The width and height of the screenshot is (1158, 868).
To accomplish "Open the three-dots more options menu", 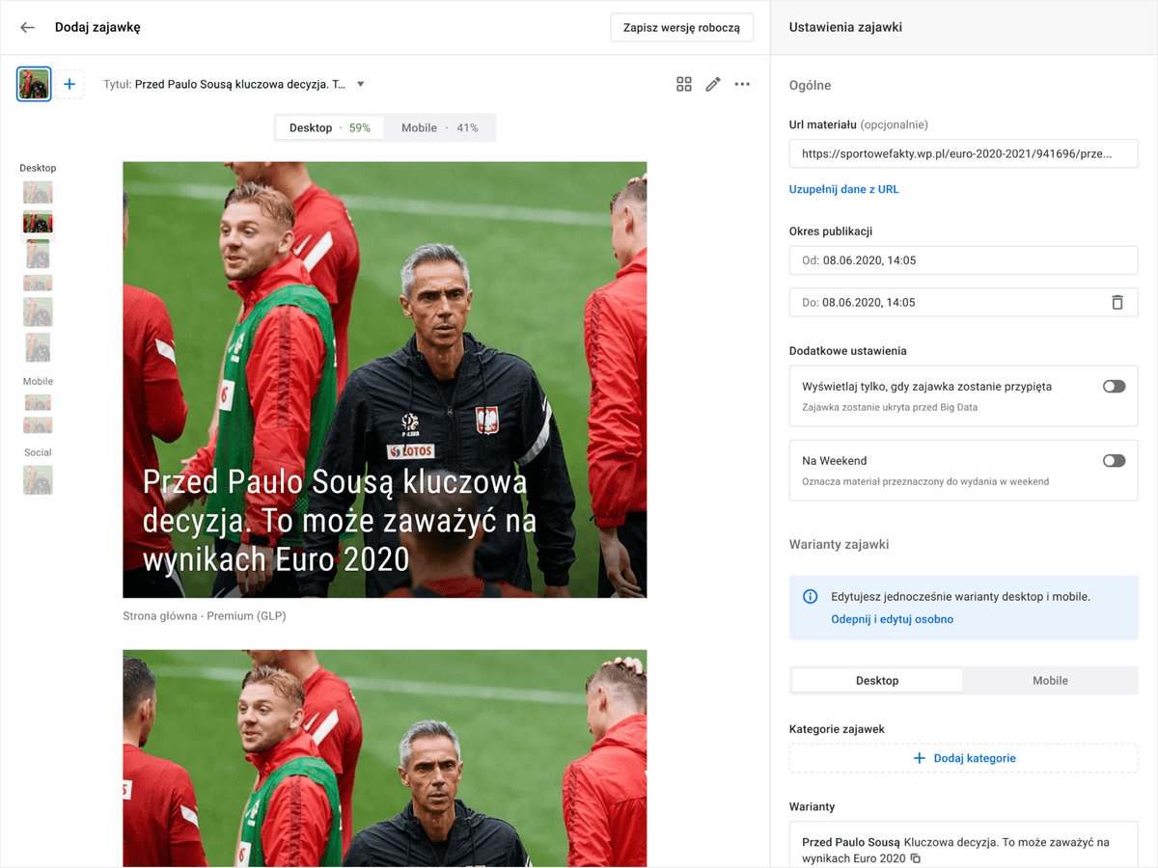I will point(742,85).
